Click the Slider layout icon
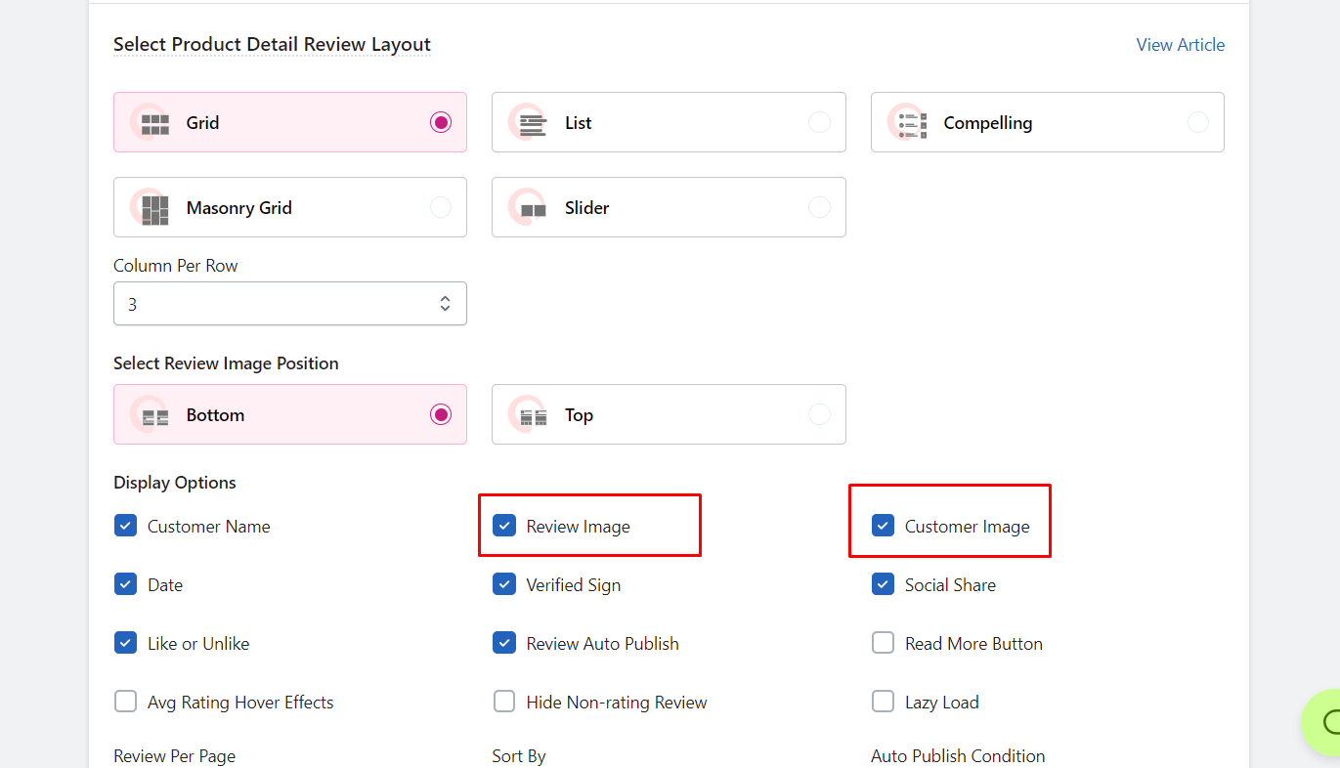The width and height of the screenshot is (1340, 768). pos(532,207)
